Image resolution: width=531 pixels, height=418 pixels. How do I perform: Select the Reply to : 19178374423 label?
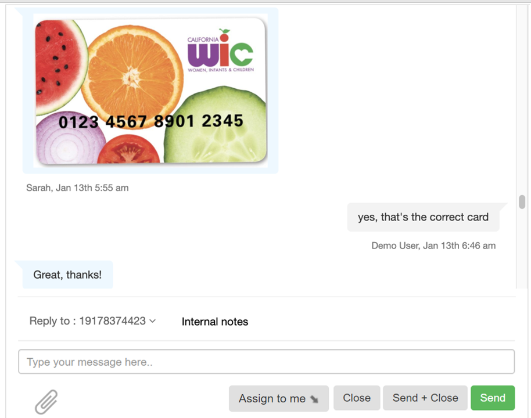(x=87, y=321)
